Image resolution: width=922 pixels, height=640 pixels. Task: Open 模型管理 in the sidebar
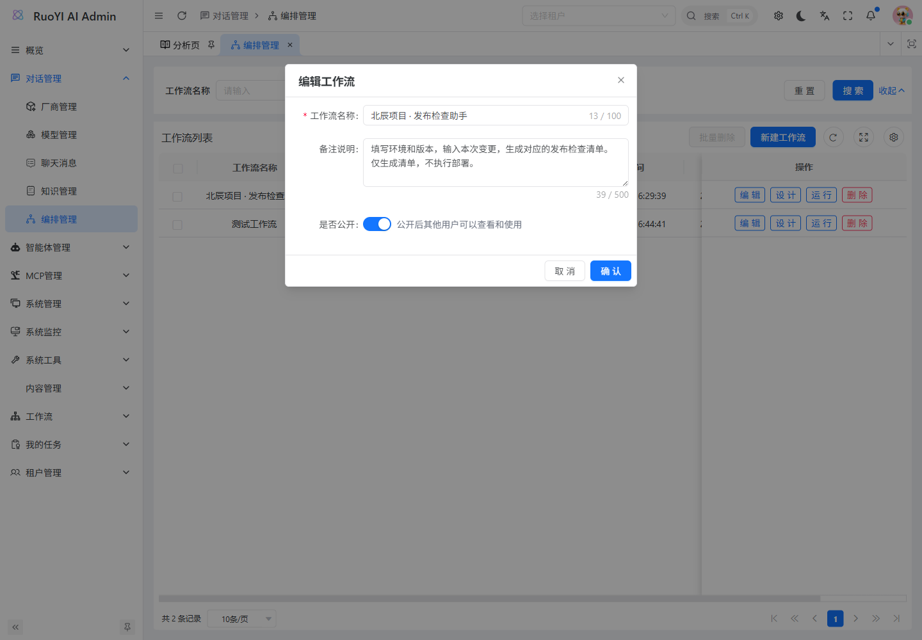coord(71,135)
